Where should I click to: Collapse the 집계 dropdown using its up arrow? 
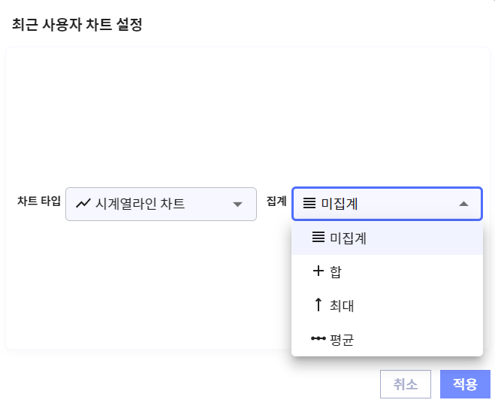tap(463, 203)
